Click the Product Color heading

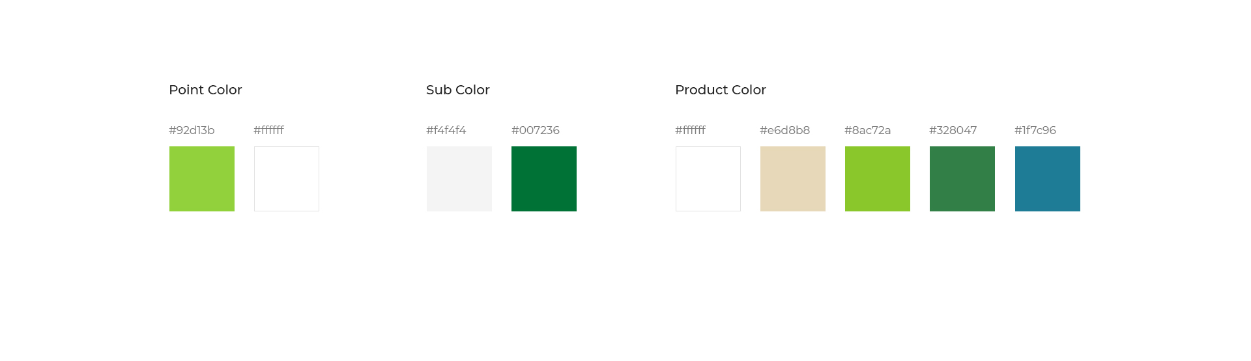[721, 90]
